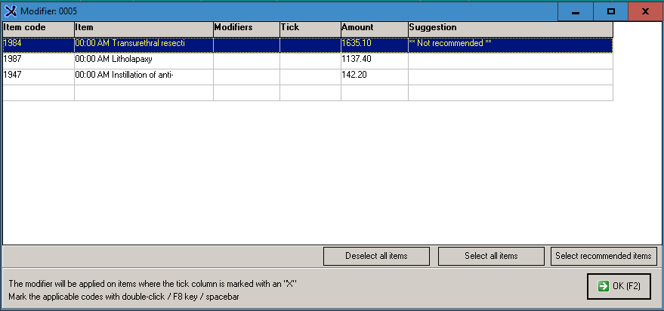Click Select all items button
Viewport: 664px width, 311px height.
(491, 256)
